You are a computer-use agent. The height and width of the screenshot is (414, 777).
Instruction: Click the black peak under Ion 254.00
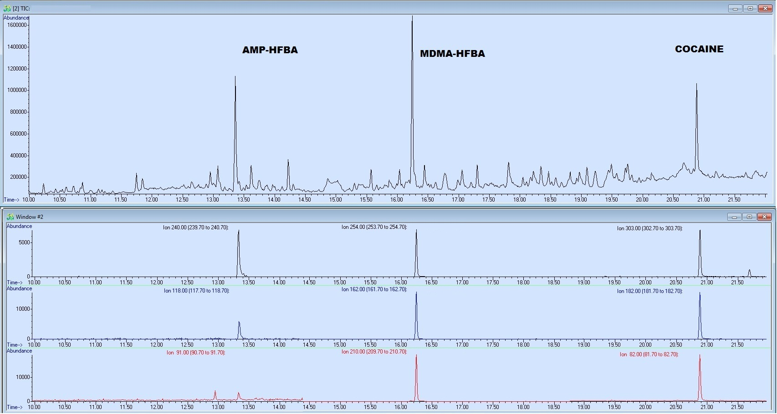416,253
